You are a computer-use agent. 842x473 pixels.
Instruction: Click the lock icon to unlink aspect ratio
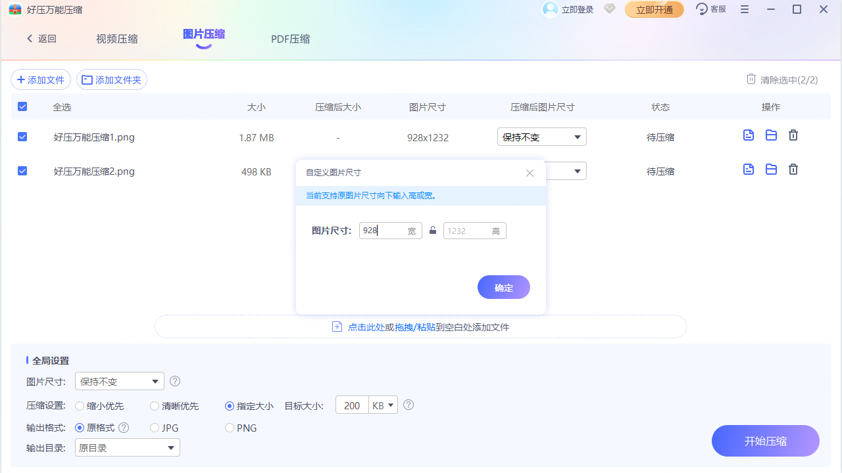point(432,231)
